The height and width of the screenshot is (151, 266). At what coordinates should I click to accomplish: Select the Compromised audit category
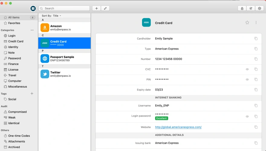point(17,112)
